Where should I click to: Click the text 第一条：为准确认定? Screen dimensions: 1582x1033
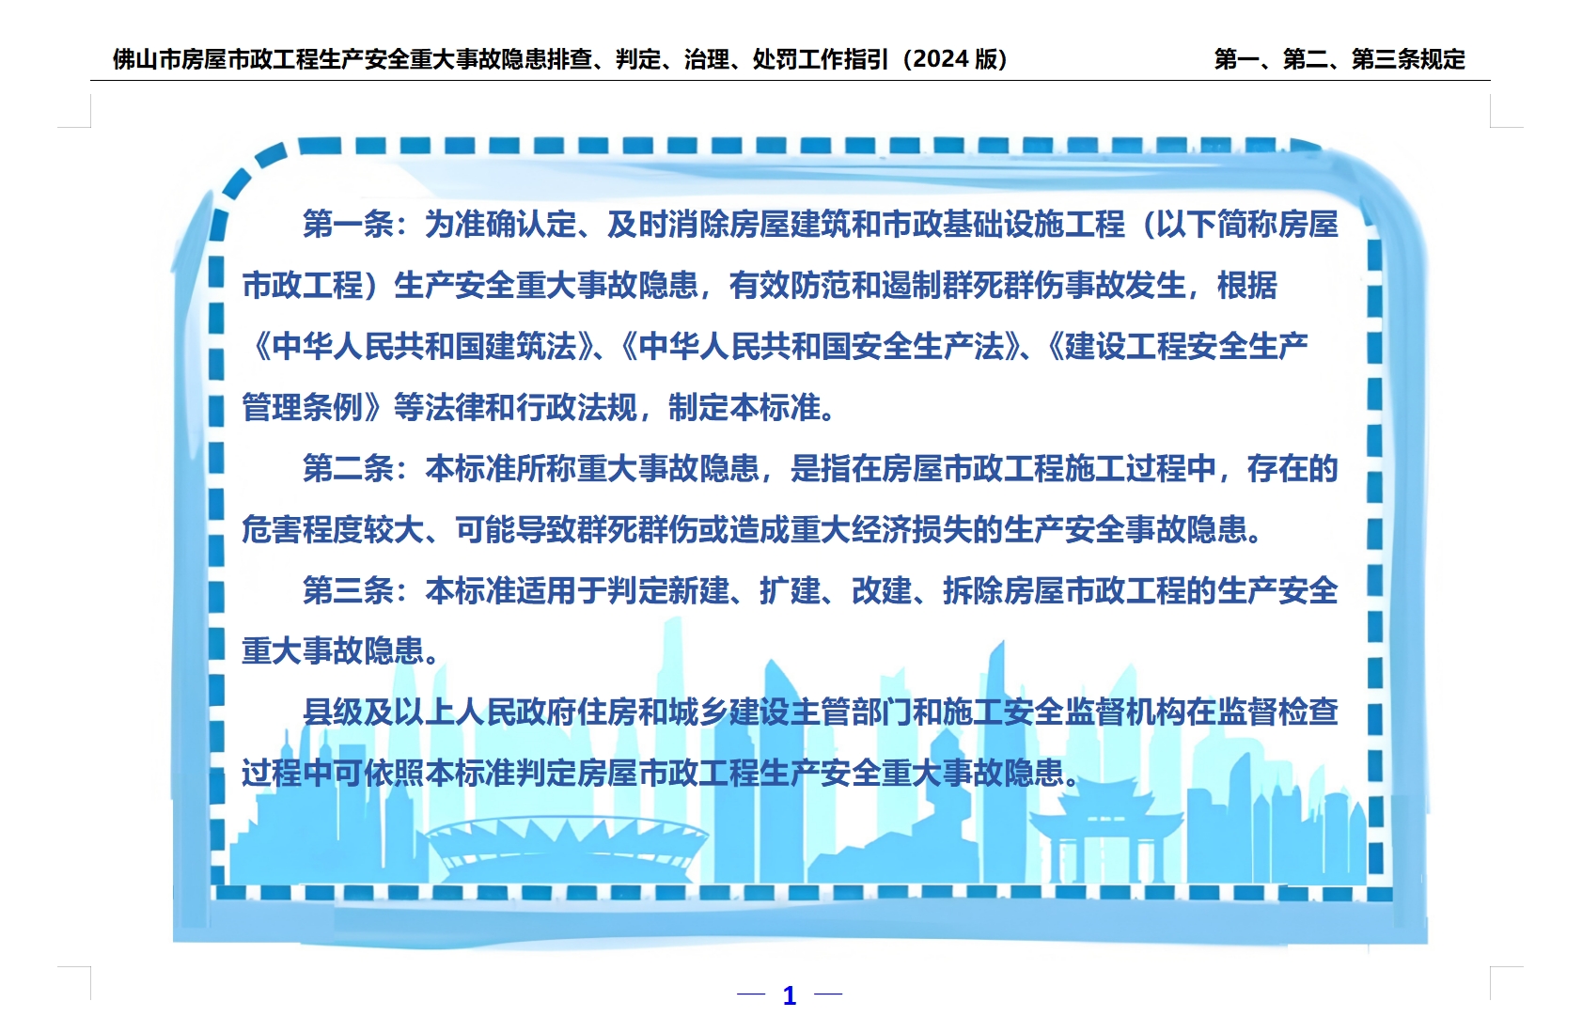click(439, 224)
